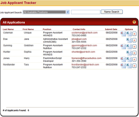Open Jane Doe's resume icon

click(x=129, y=40)
